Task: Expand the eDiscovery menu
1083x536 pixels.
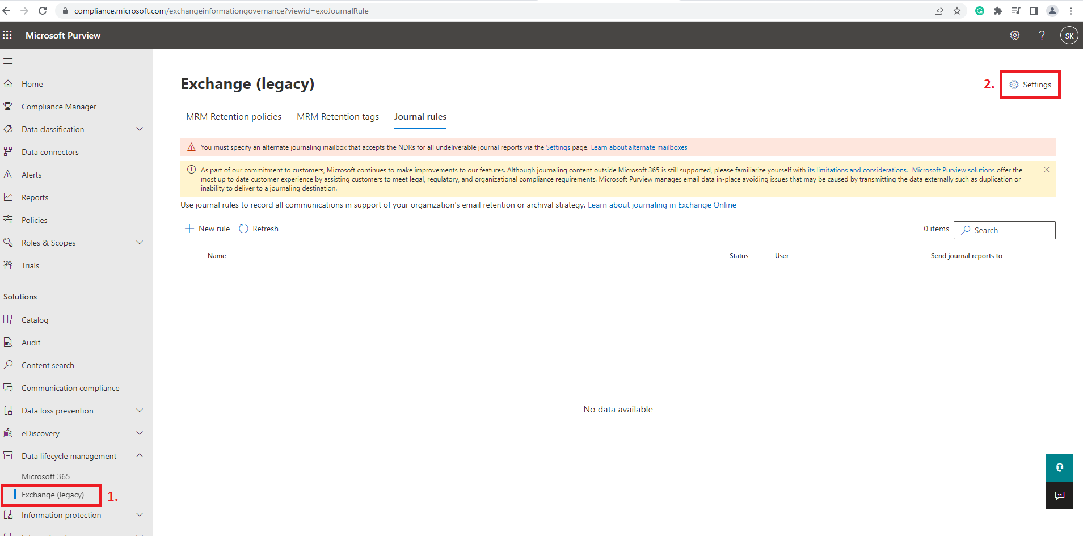Action: pyautogui.click(x=140, y=433)
